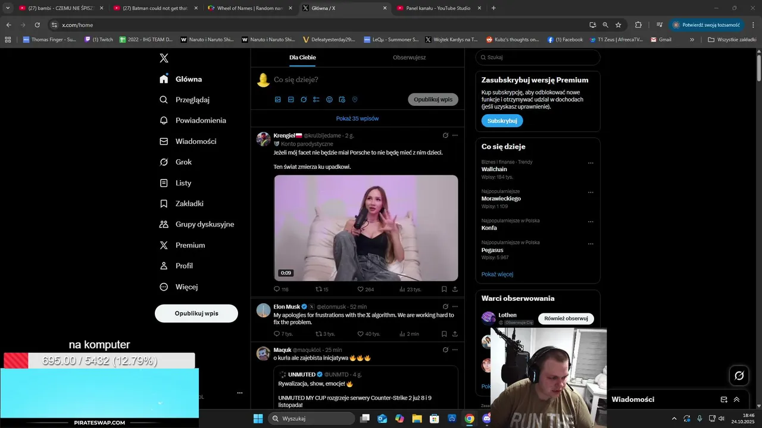Open Morawieckiego trend options menu
Viewport: 762px width, 428px height.
click(591, 193)
